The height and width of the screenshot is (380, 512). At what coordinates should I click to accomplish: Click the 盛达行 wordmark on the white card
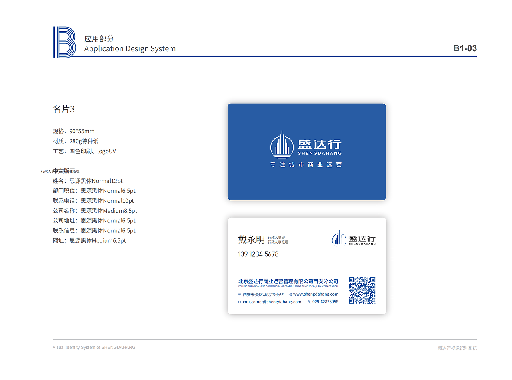362,238
